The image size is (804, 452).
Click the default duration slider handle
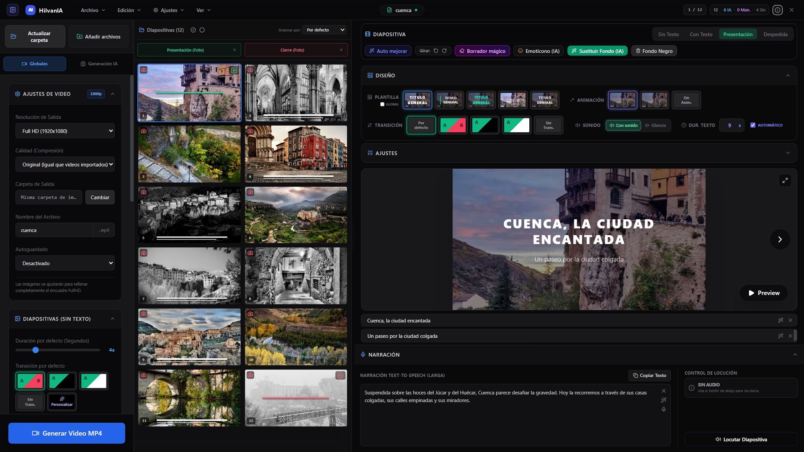point(36,350)
